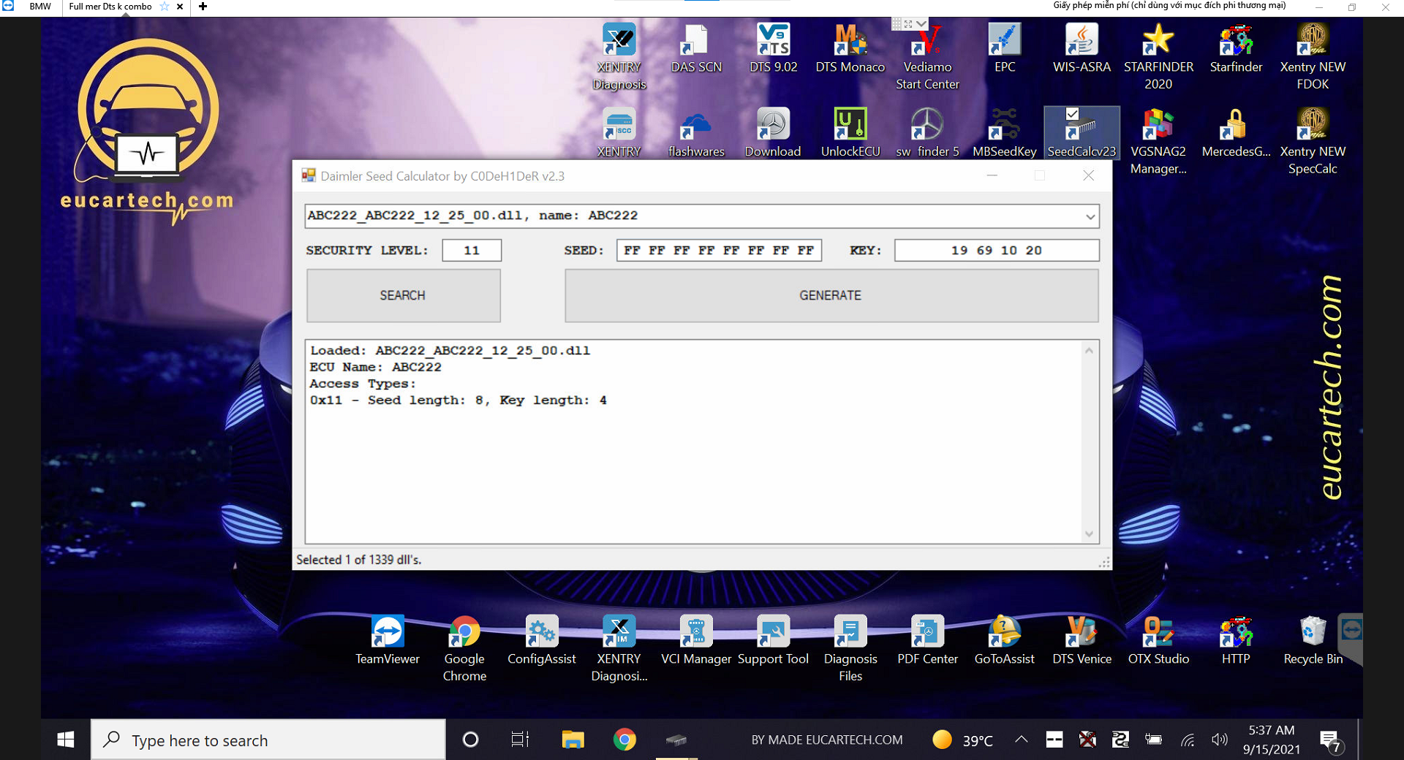Open Recycle Bin
This screenshot has height=760, width=1404.
click(x=1313, y=640)
